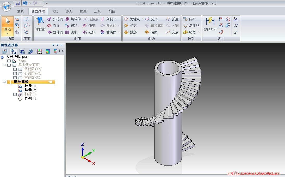Click the 连接面 surface tool
Viewport: 285px width, 177px height.
[x=40, y=24]
